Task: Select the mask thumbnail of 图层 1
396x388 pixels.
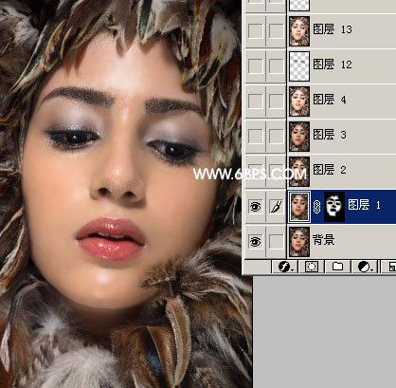Action: pyautogui.click(x=334, y=207)
